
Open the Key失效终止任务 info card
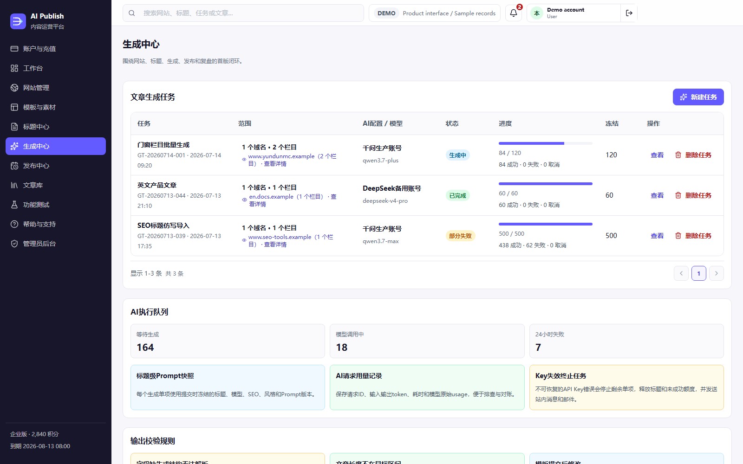(626, 387)
